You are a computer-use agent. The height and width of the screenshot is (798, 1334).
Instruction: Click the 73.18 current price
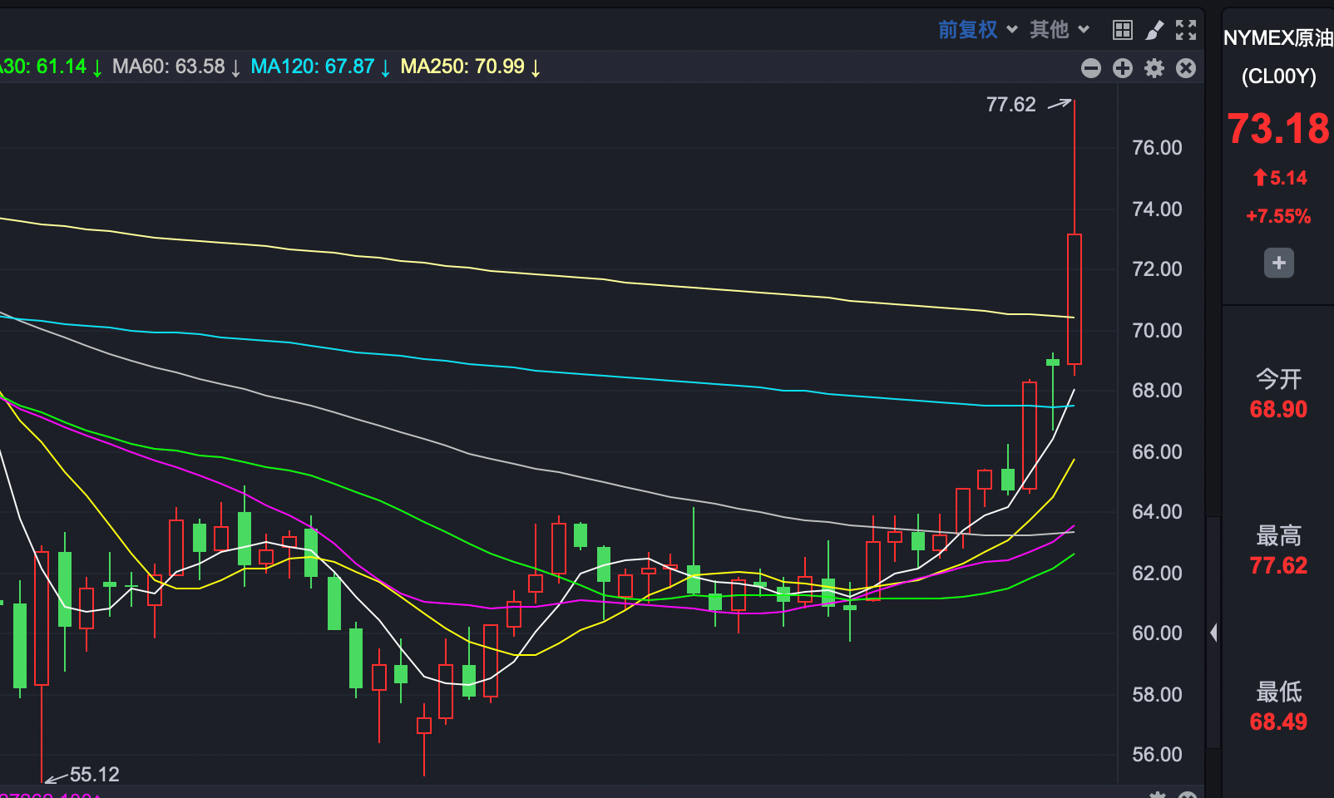tap(1278, 129)
